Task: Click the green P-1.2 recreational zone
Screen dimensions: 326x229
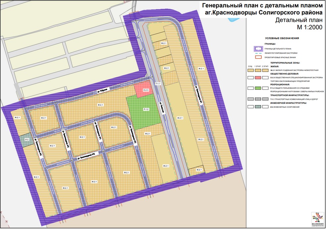Action: point(145,109)
